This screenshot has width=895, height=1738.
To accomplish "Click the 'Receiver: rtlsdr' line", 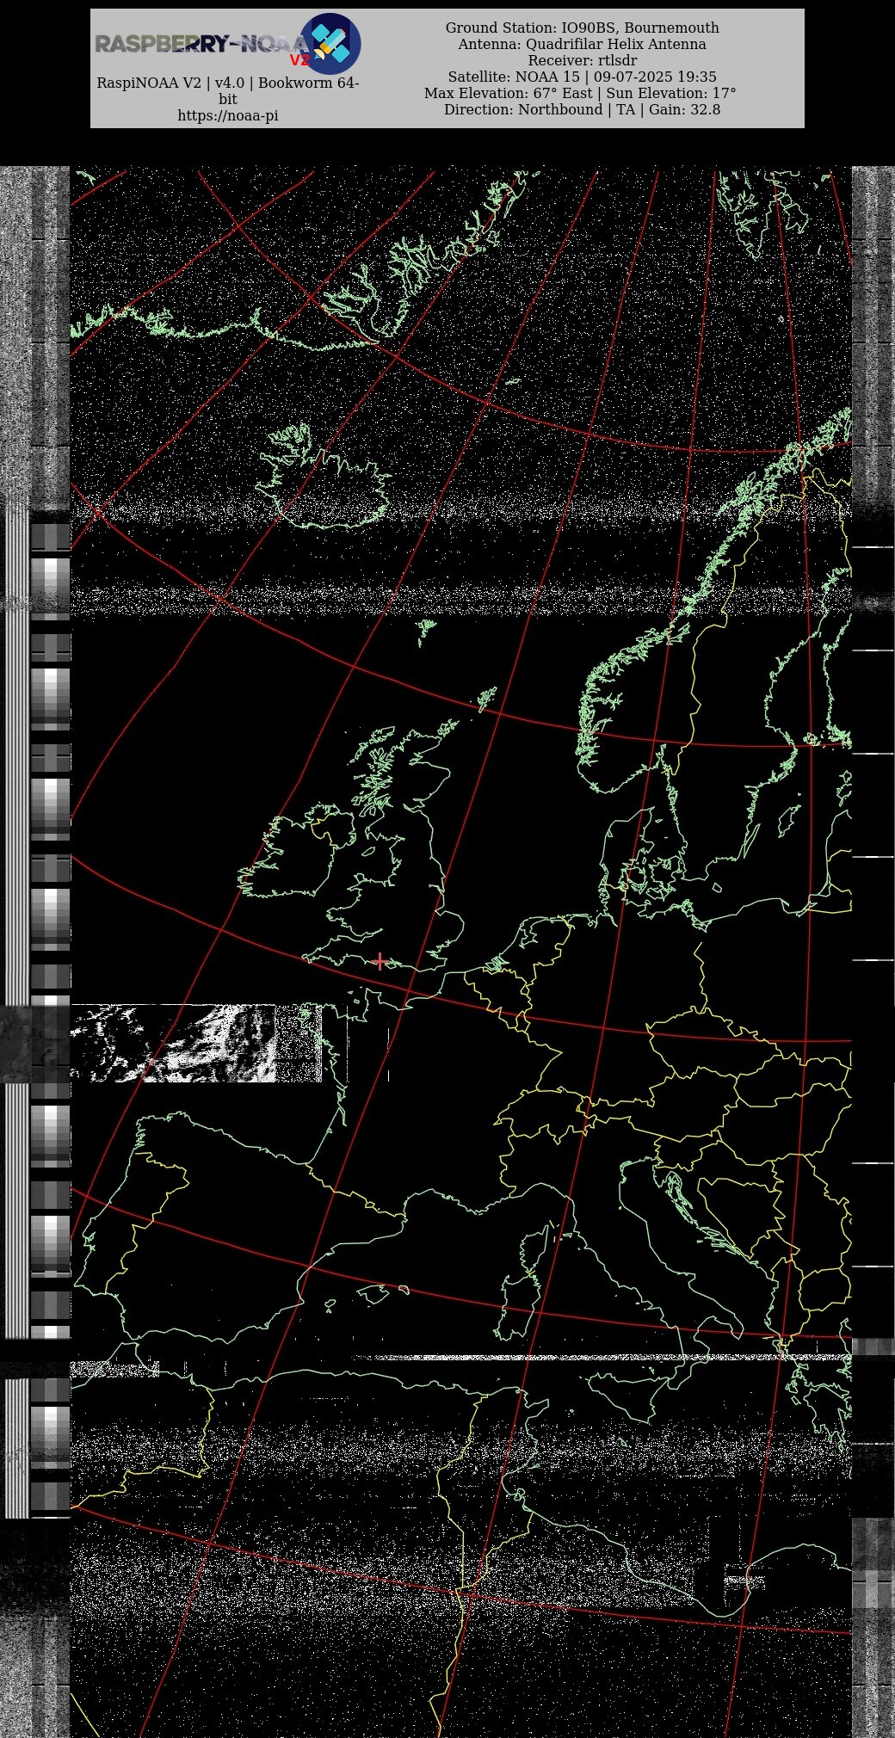I will pos(582,60).
